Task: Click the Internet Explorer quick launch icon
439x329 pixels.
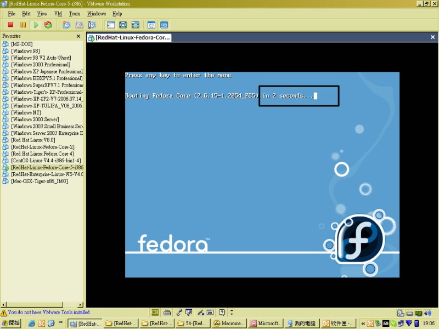Action: pyautogui.click(x=32, y=324)
